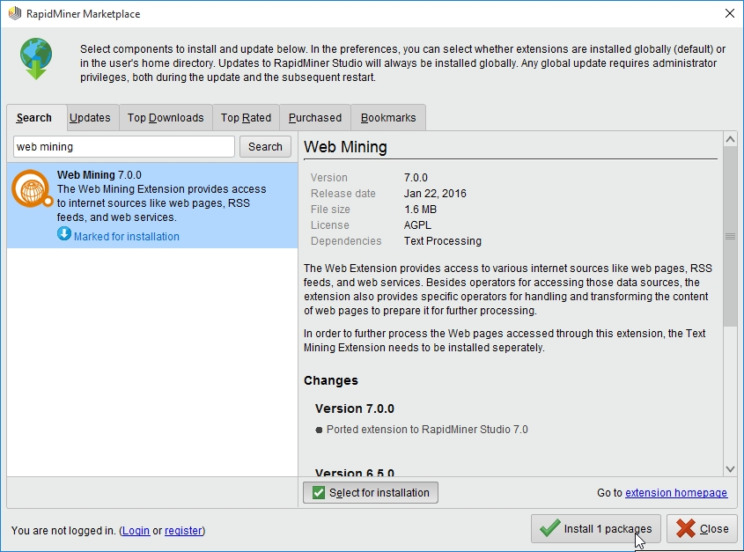Switch to the Top Rated tab
The width and height of the screenshot is (744, 552).
[245, 117]
